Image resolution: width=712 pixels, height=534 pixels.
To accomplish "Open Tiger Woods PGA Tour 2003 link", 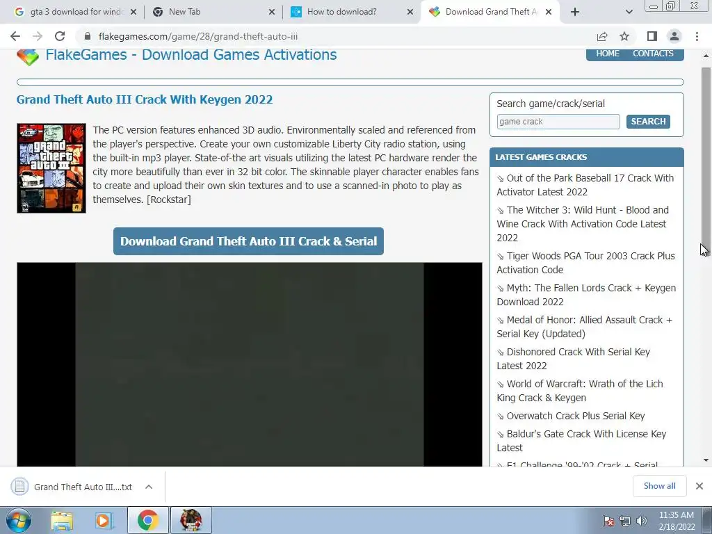I will tap(585, 262).
